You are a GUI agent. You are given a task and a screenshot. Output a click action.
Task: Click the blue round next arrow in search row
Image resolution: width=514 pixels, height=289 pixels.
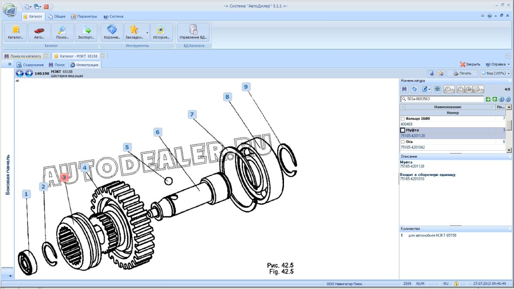click(508, 99)
